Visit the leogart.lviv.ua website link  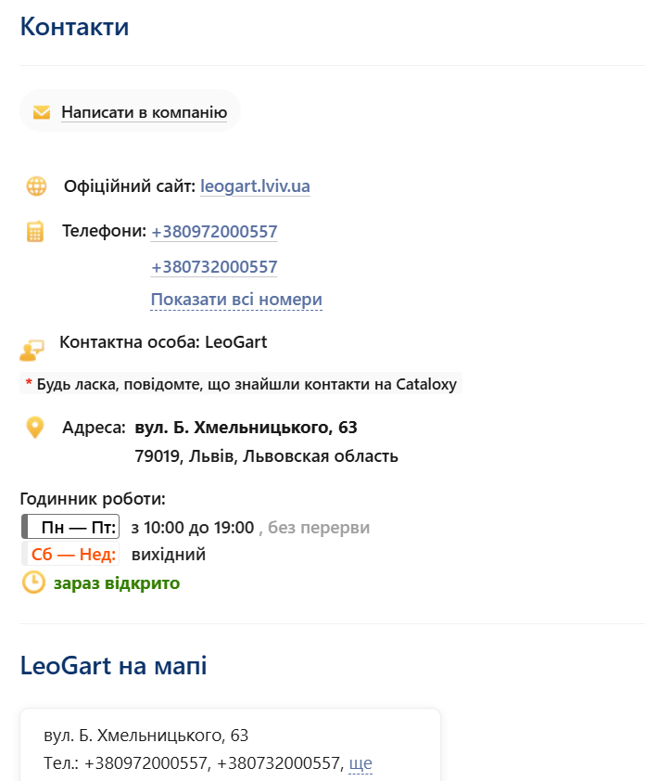click(x=255, y=186)
